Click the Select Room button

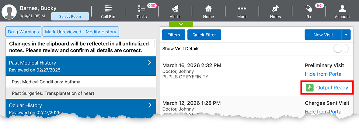point(70,17)
